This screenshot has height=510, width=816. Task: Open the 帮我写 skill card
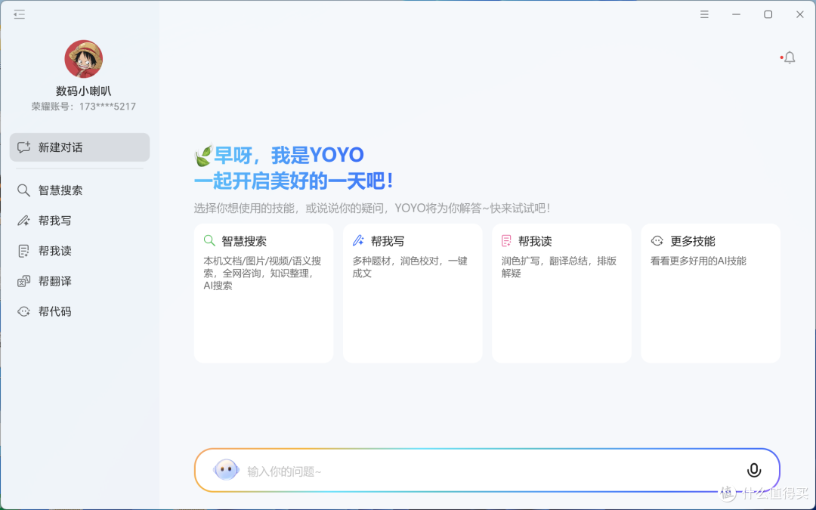point(413,293)
